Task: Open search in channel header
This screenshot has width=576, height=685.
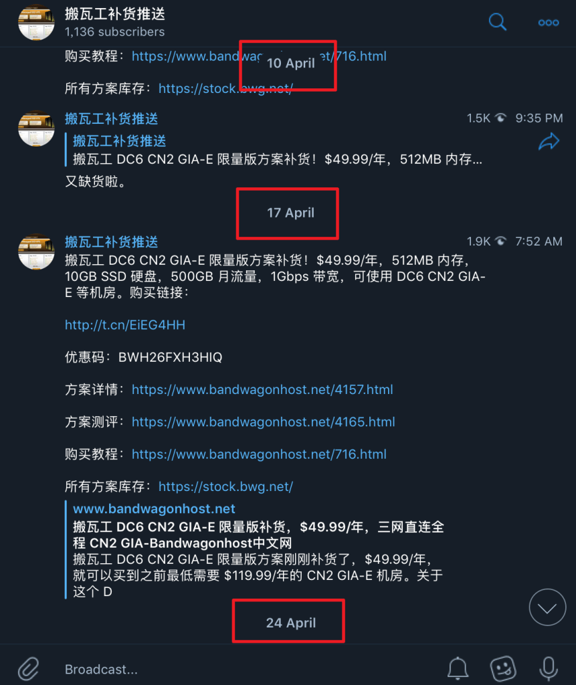Action: (497, 22)
